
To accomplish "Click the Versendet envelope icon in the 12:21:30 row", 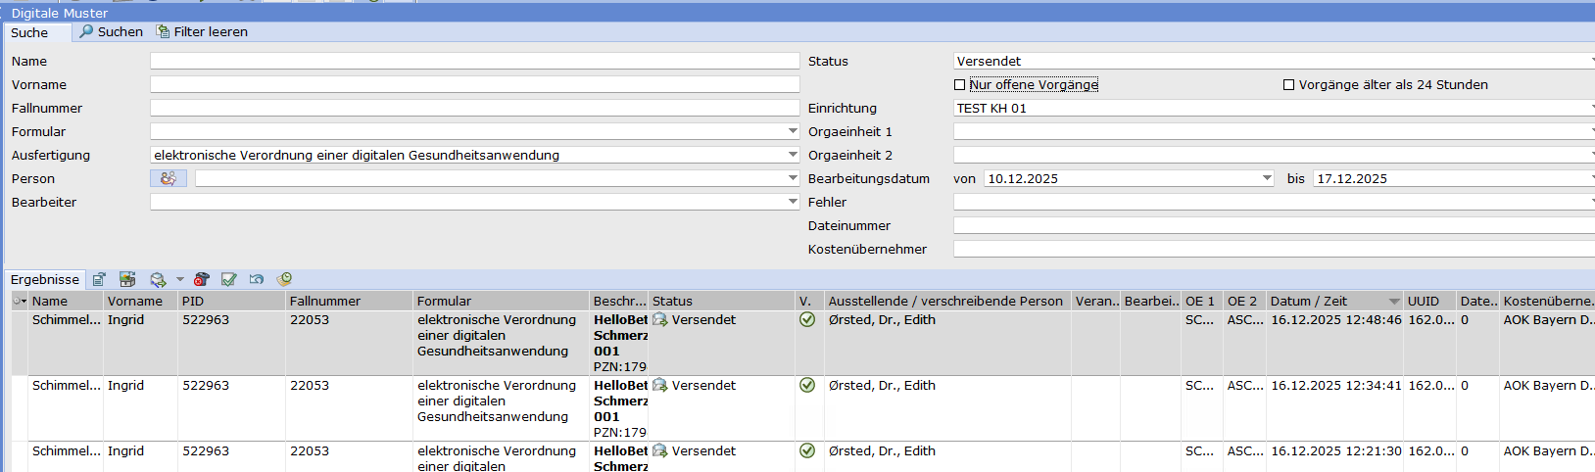I will [660, 451].
